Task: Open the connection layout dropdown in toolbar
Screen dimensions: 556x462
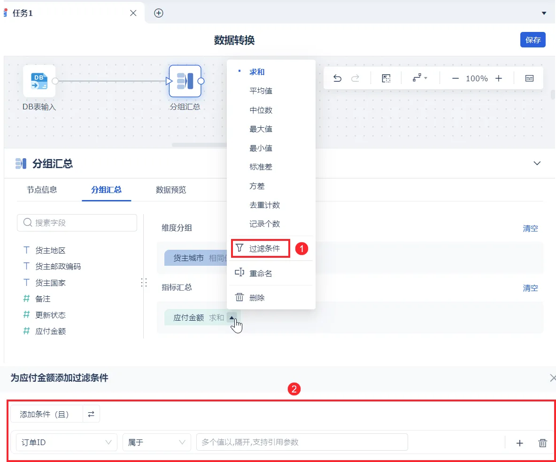Action: click(420, 78)
